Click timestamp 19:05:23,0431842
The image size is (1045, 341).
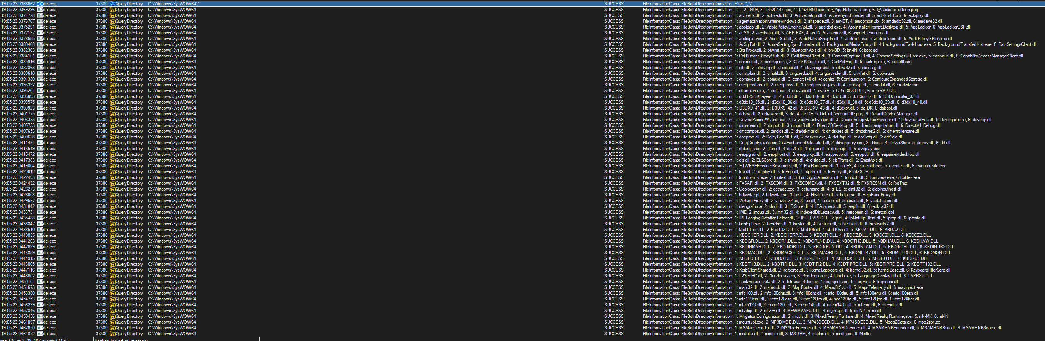pyautogui.click(x=18, y=206)
